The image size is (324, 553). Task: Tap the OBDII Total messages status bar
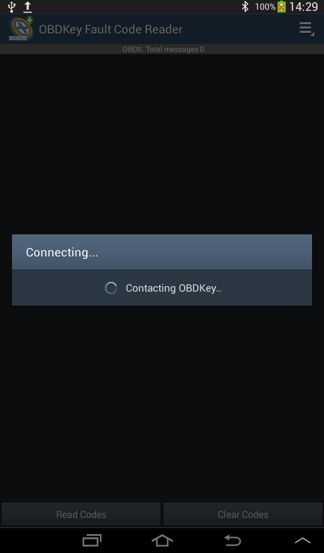pos(162,49)
